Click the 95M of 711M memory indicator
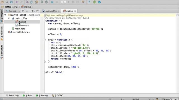The height and width of the screenshot is (100, 179). [170, 99]
